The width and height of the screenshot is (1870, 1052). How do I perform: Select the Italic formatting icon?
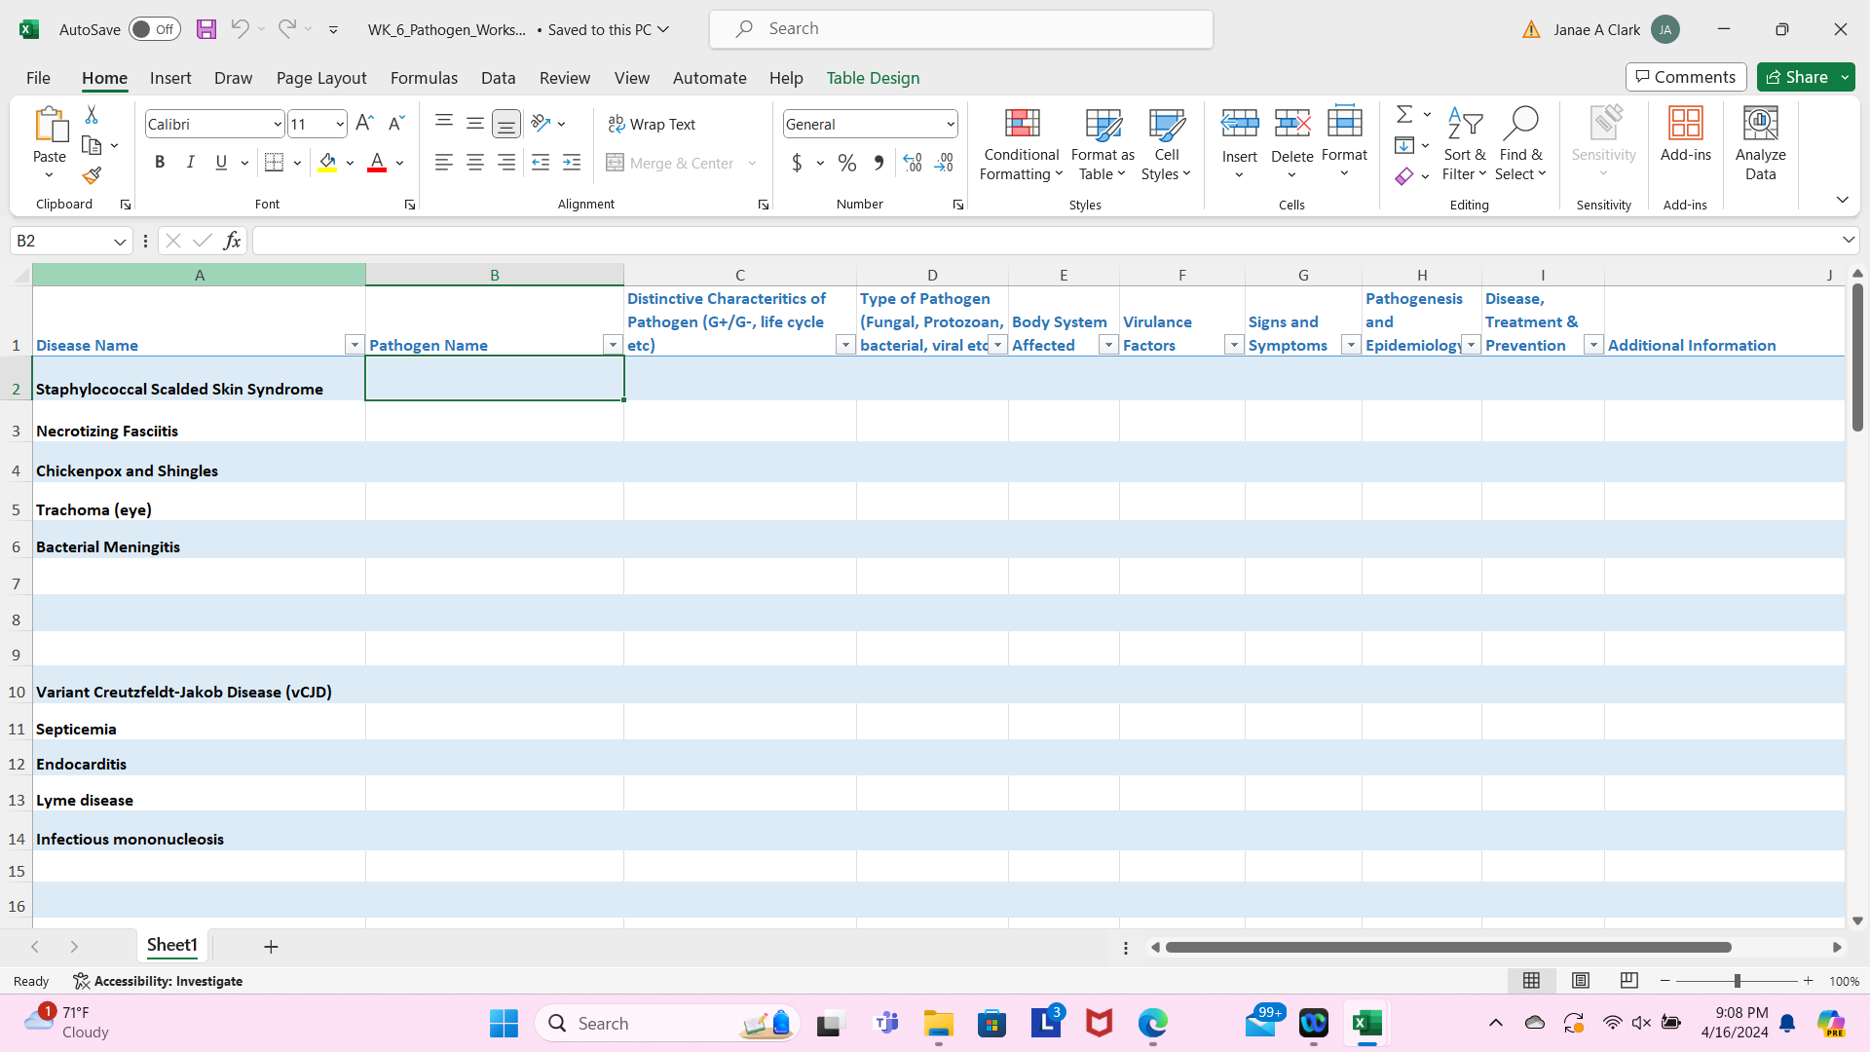191,162
